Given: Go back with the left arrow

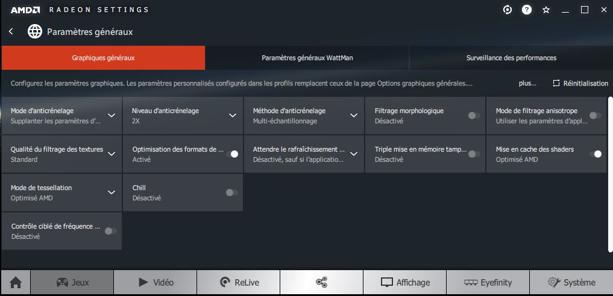Looking at the screenshot, I should pyautogui.click(x=11, y=32).
